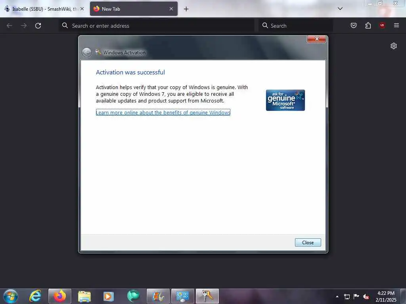
Task: Open the Pocket save icon
Action: (x=353, y=25)
